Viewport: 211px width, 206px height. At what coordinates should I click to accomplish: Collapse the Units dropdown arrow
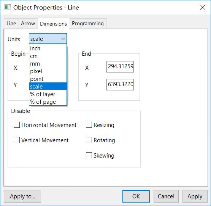[63, 39]
